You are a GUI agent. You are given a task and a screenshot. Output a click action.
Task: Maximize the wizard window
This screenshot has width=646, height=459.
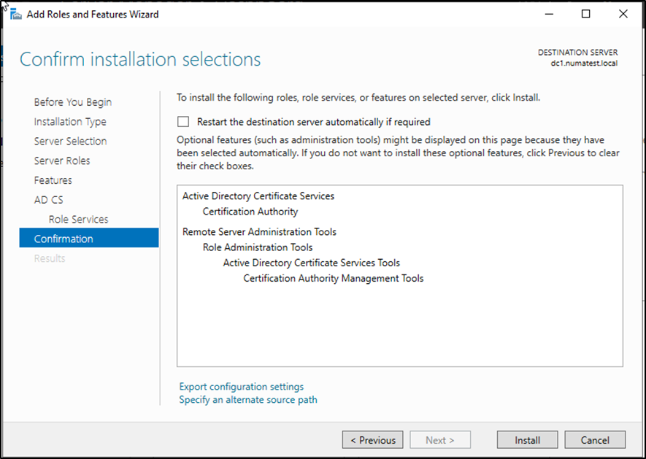(x=585, y=14)
